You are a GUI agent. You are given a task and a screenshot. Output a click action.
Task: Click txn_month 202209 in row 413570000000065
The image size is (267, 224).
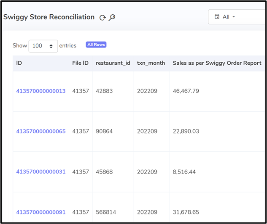coord(147,132)
